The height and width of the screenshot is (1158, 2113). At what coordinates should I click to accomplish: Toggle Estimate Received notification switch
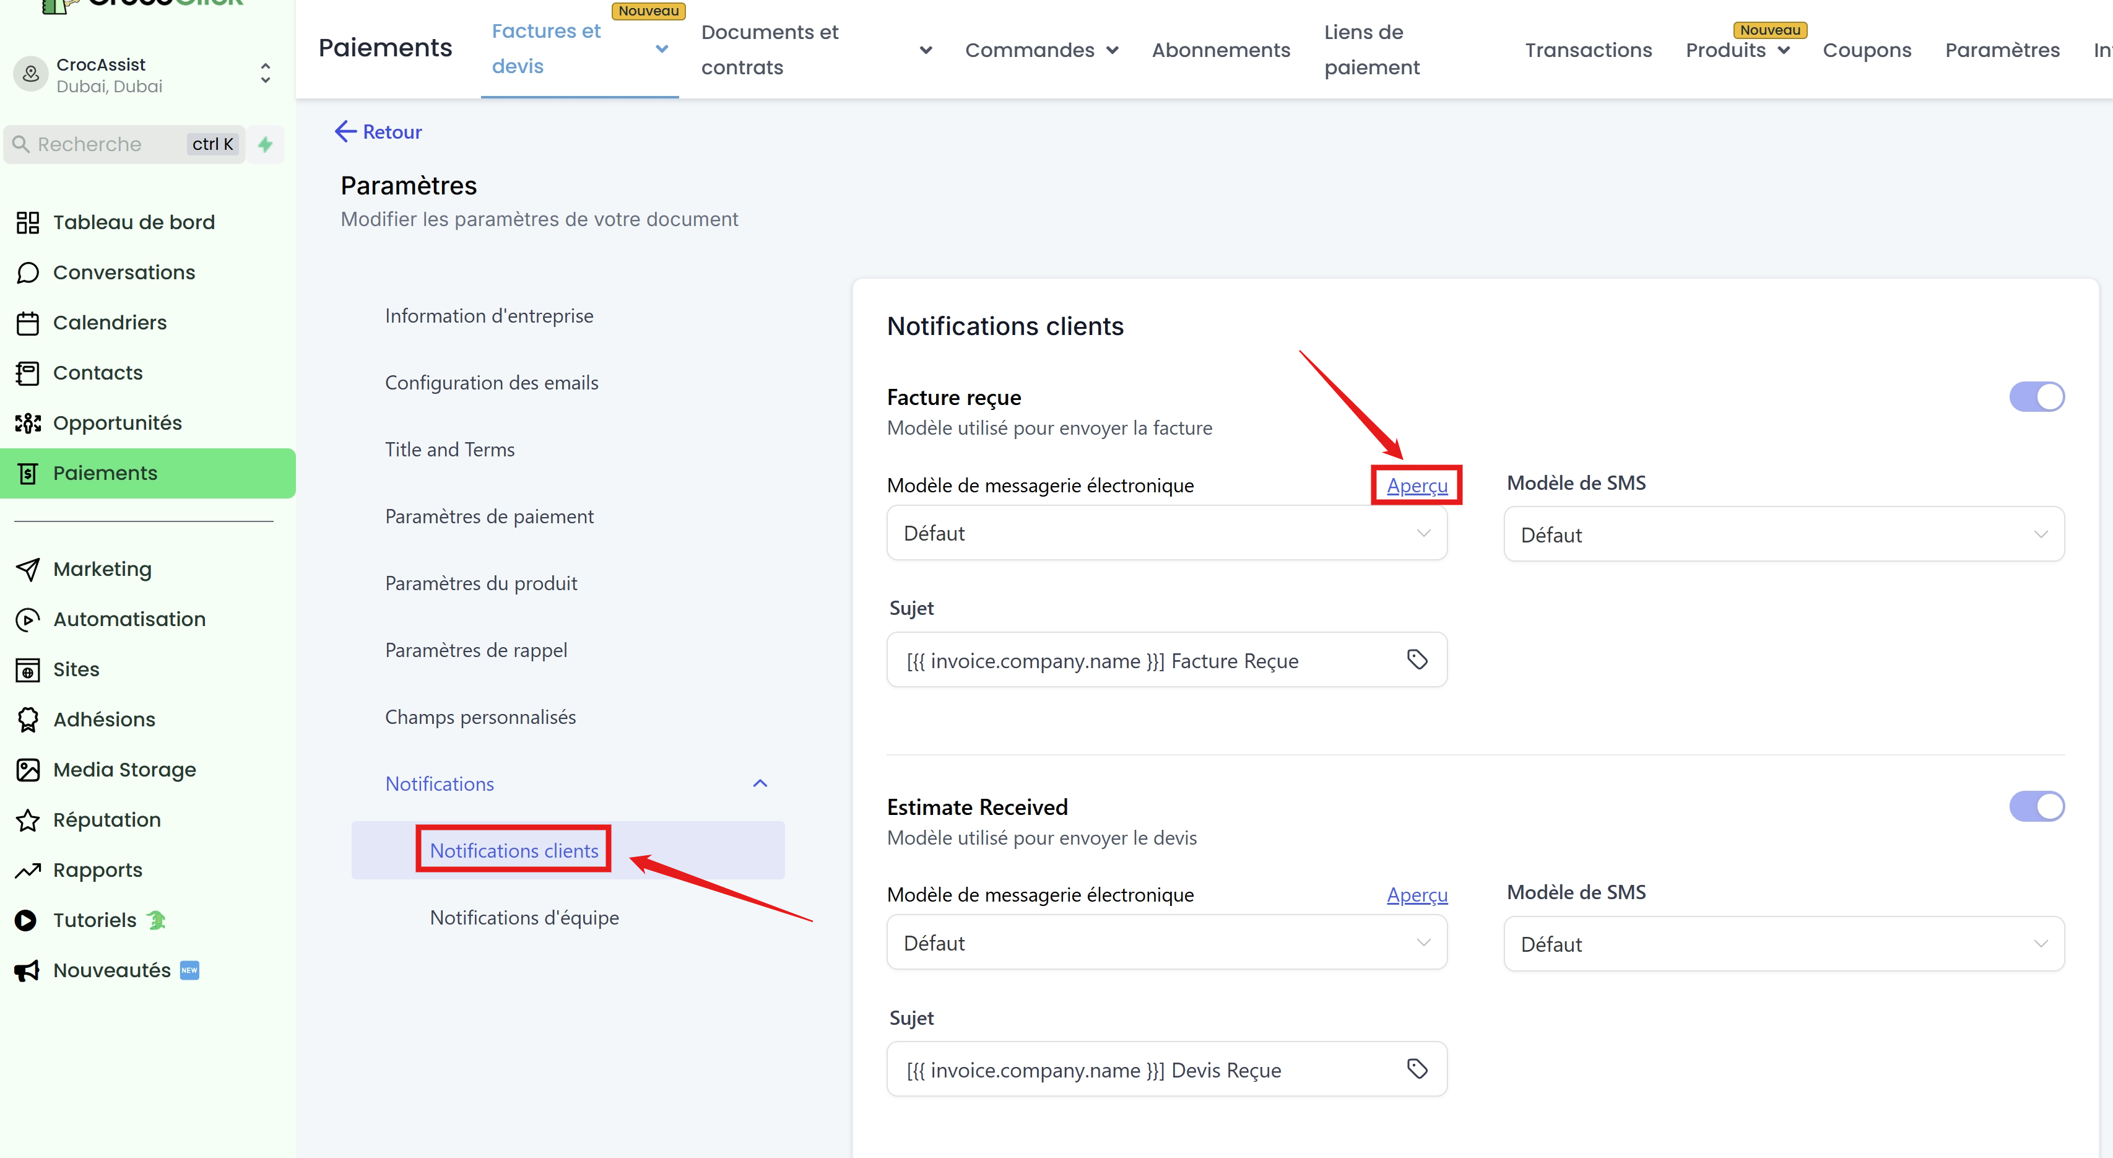(x=2036, y=807)
